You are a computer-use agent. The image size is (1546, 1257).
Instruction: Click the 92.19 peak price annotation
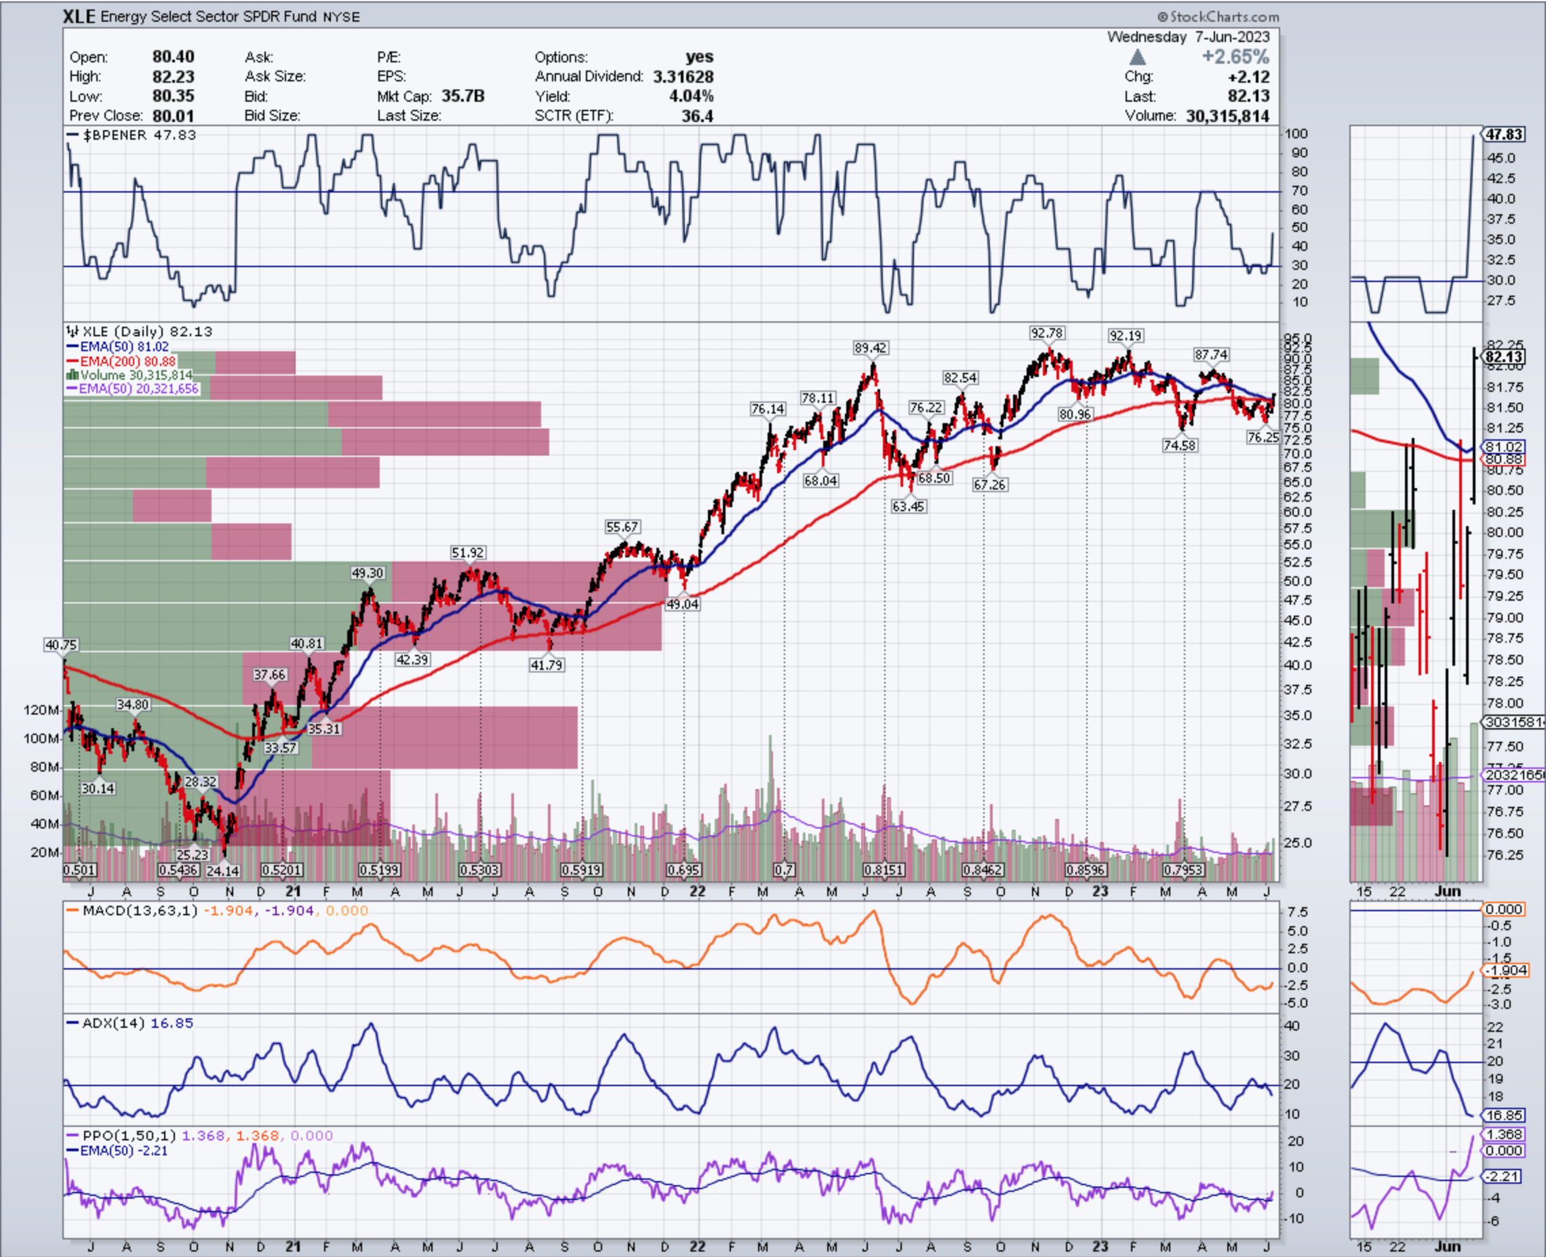[1126, 336]
